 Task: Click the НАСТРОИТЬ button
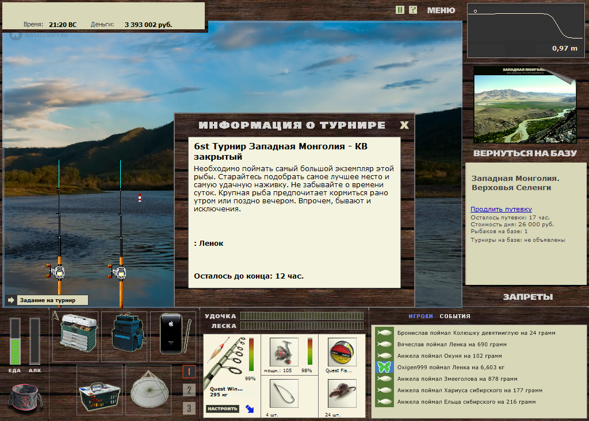click(223, 408)
